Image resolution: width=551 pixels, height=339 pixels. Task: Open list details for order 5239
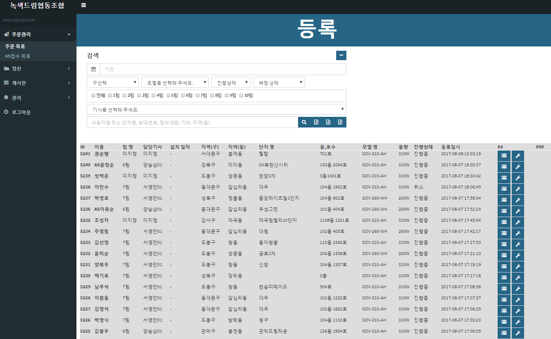pos(504,178)
